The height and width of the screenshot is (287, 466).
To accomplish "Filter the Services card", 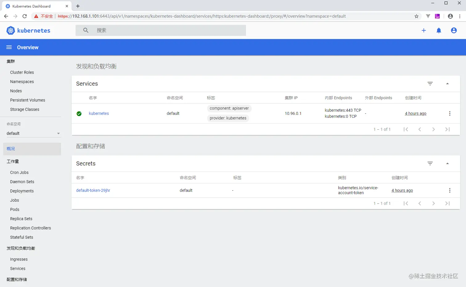I will [430, 83].
